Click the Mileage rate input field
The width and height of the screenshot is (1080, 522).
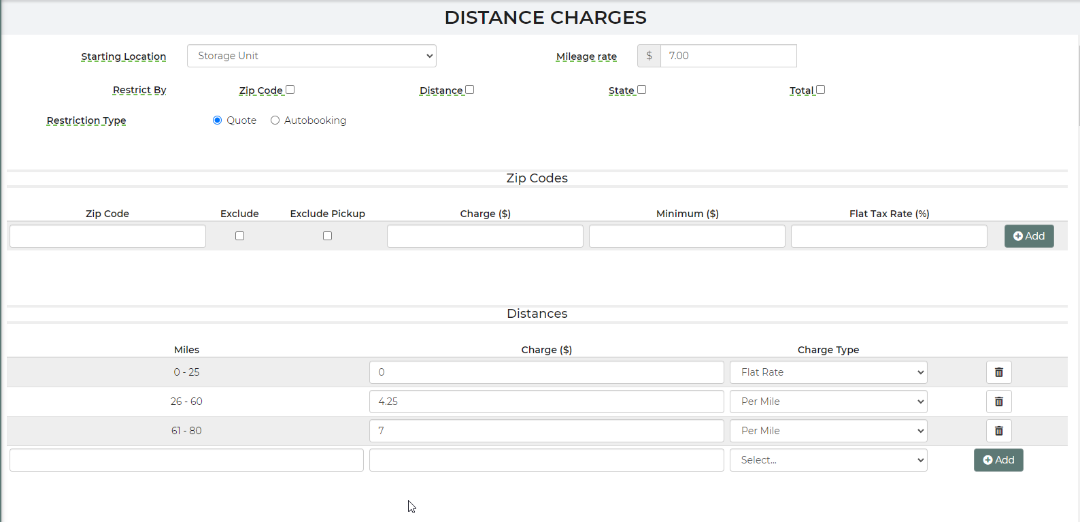[728, 56]
